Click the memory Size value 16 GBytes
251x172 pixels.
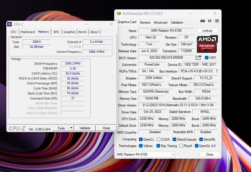pos(36,47)
